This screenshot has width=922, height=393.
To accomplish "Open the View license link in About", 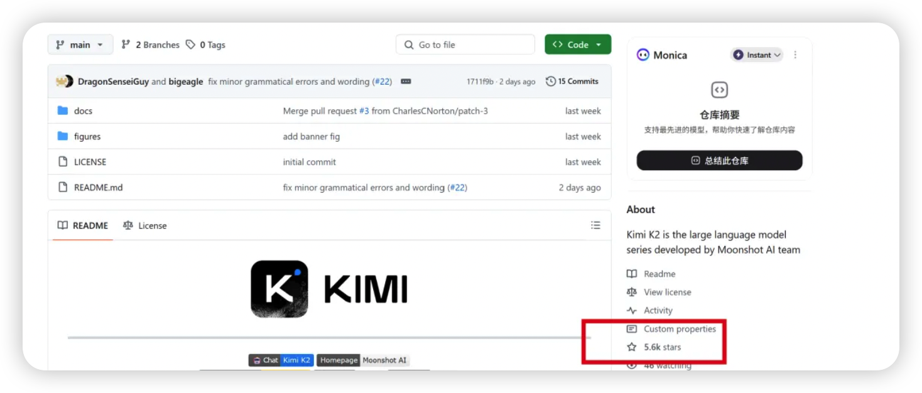I will click(x=659, y=292).
